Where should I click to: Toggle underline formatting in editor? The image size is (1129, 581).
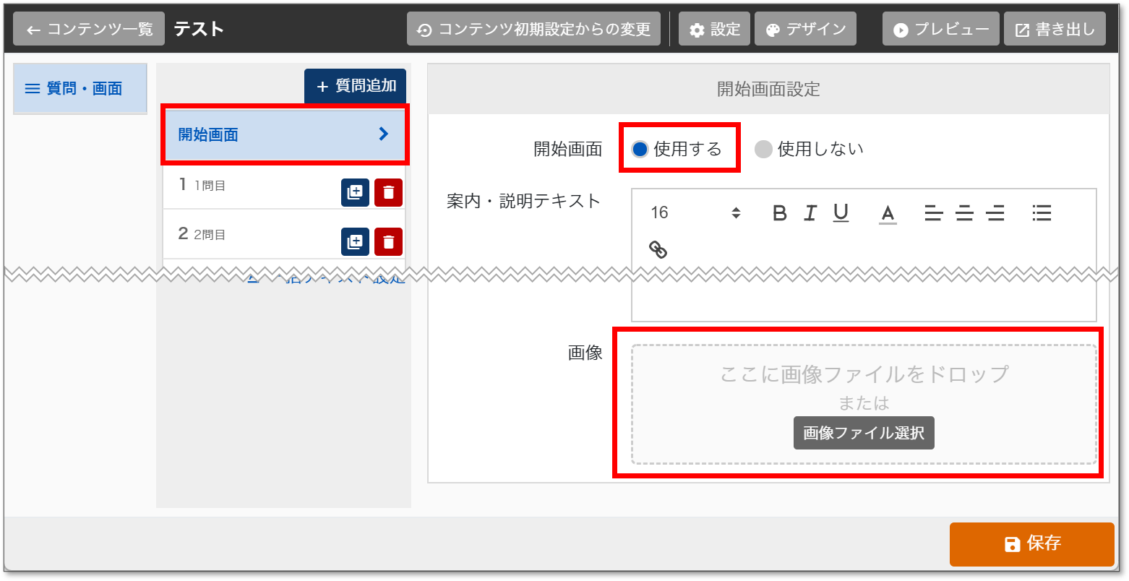pos(841,213)
